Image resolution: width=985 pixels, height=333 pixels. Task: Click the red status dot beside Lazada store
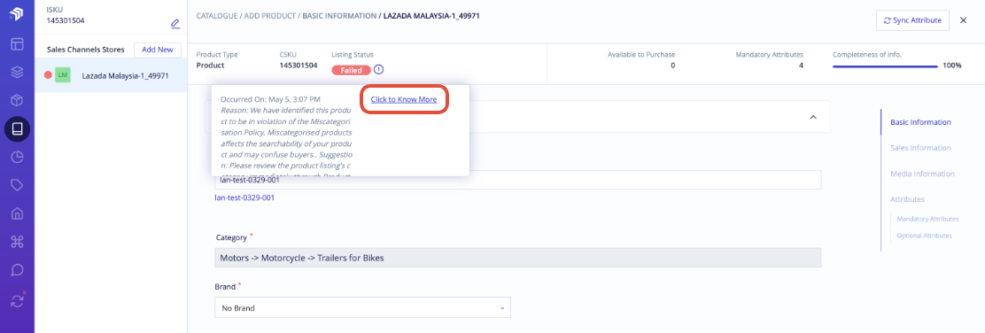[x=48, y=76]
